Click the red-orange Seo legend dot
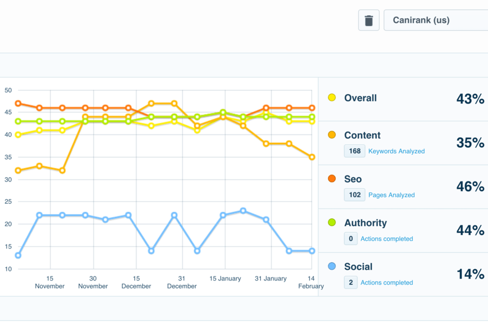488x325 pixels. pyautogui.click(x=332, y=179)
